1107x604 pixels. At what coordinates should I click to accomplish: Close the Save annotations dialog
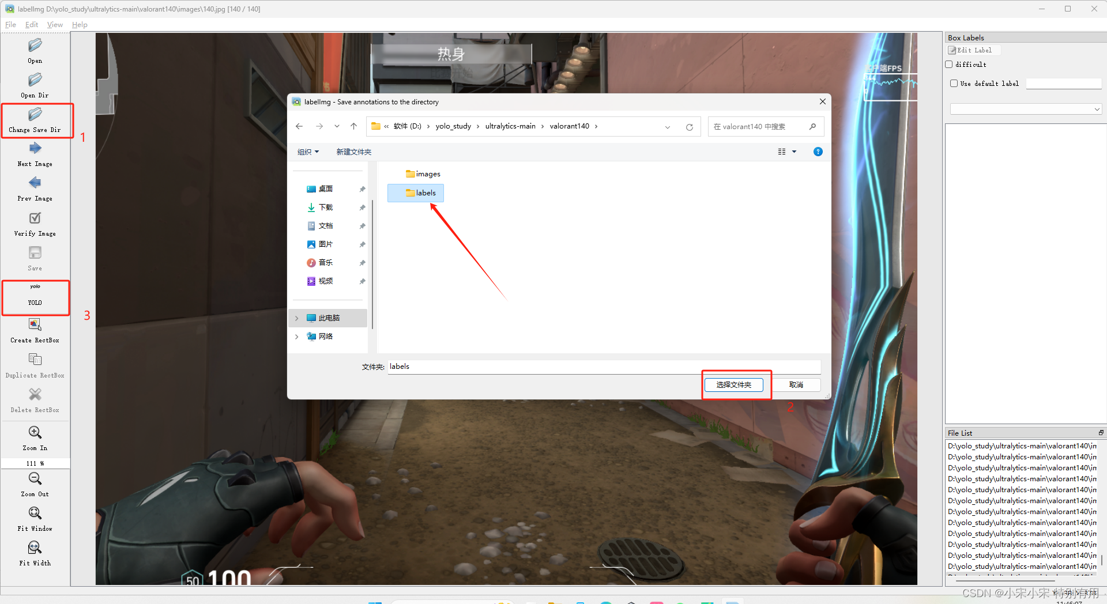823,101
